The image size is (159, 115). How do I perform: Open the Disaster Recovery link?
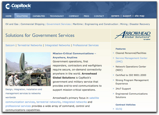click(x=140, y=24)
